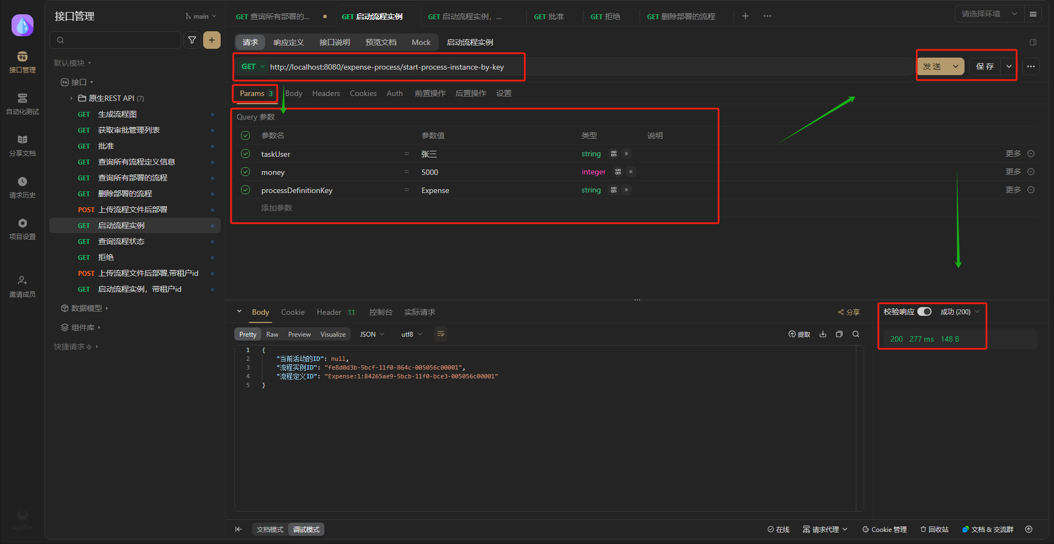Toggle the 校验响应 switch

(924, 311)
